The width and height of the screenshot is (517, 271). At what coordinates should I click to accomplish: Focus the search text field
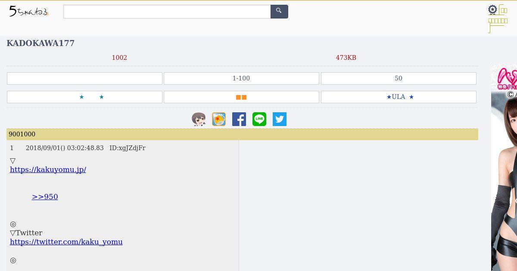[x=167, y=12]
